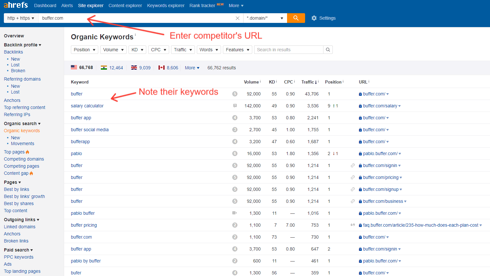Select the Canada flag icon
The width and height of the screenshot is (490, 276).
click(x=161, y=68)
